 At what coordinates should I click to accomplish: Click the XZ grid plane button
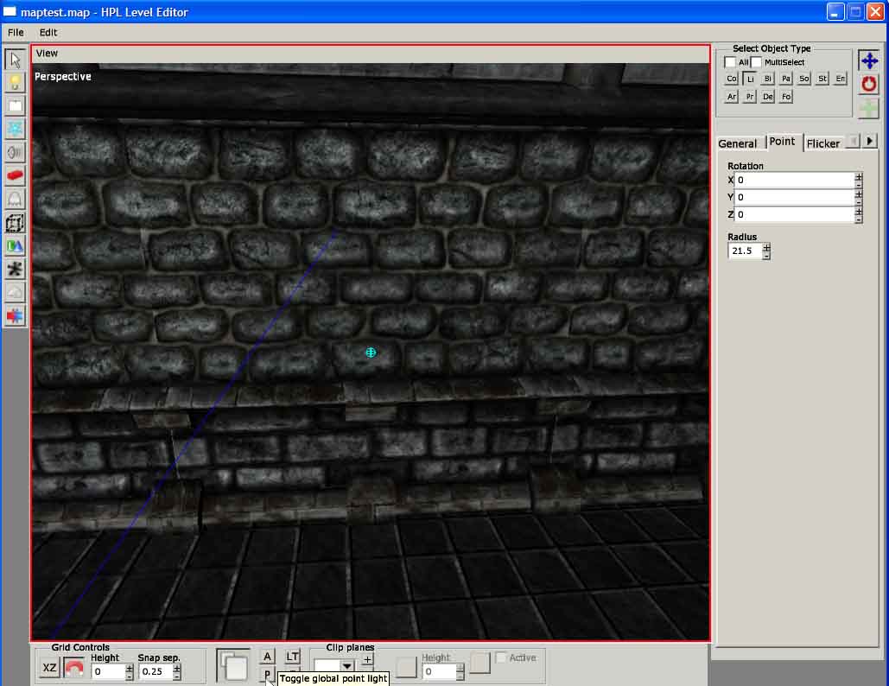click(x=50, y=669)
